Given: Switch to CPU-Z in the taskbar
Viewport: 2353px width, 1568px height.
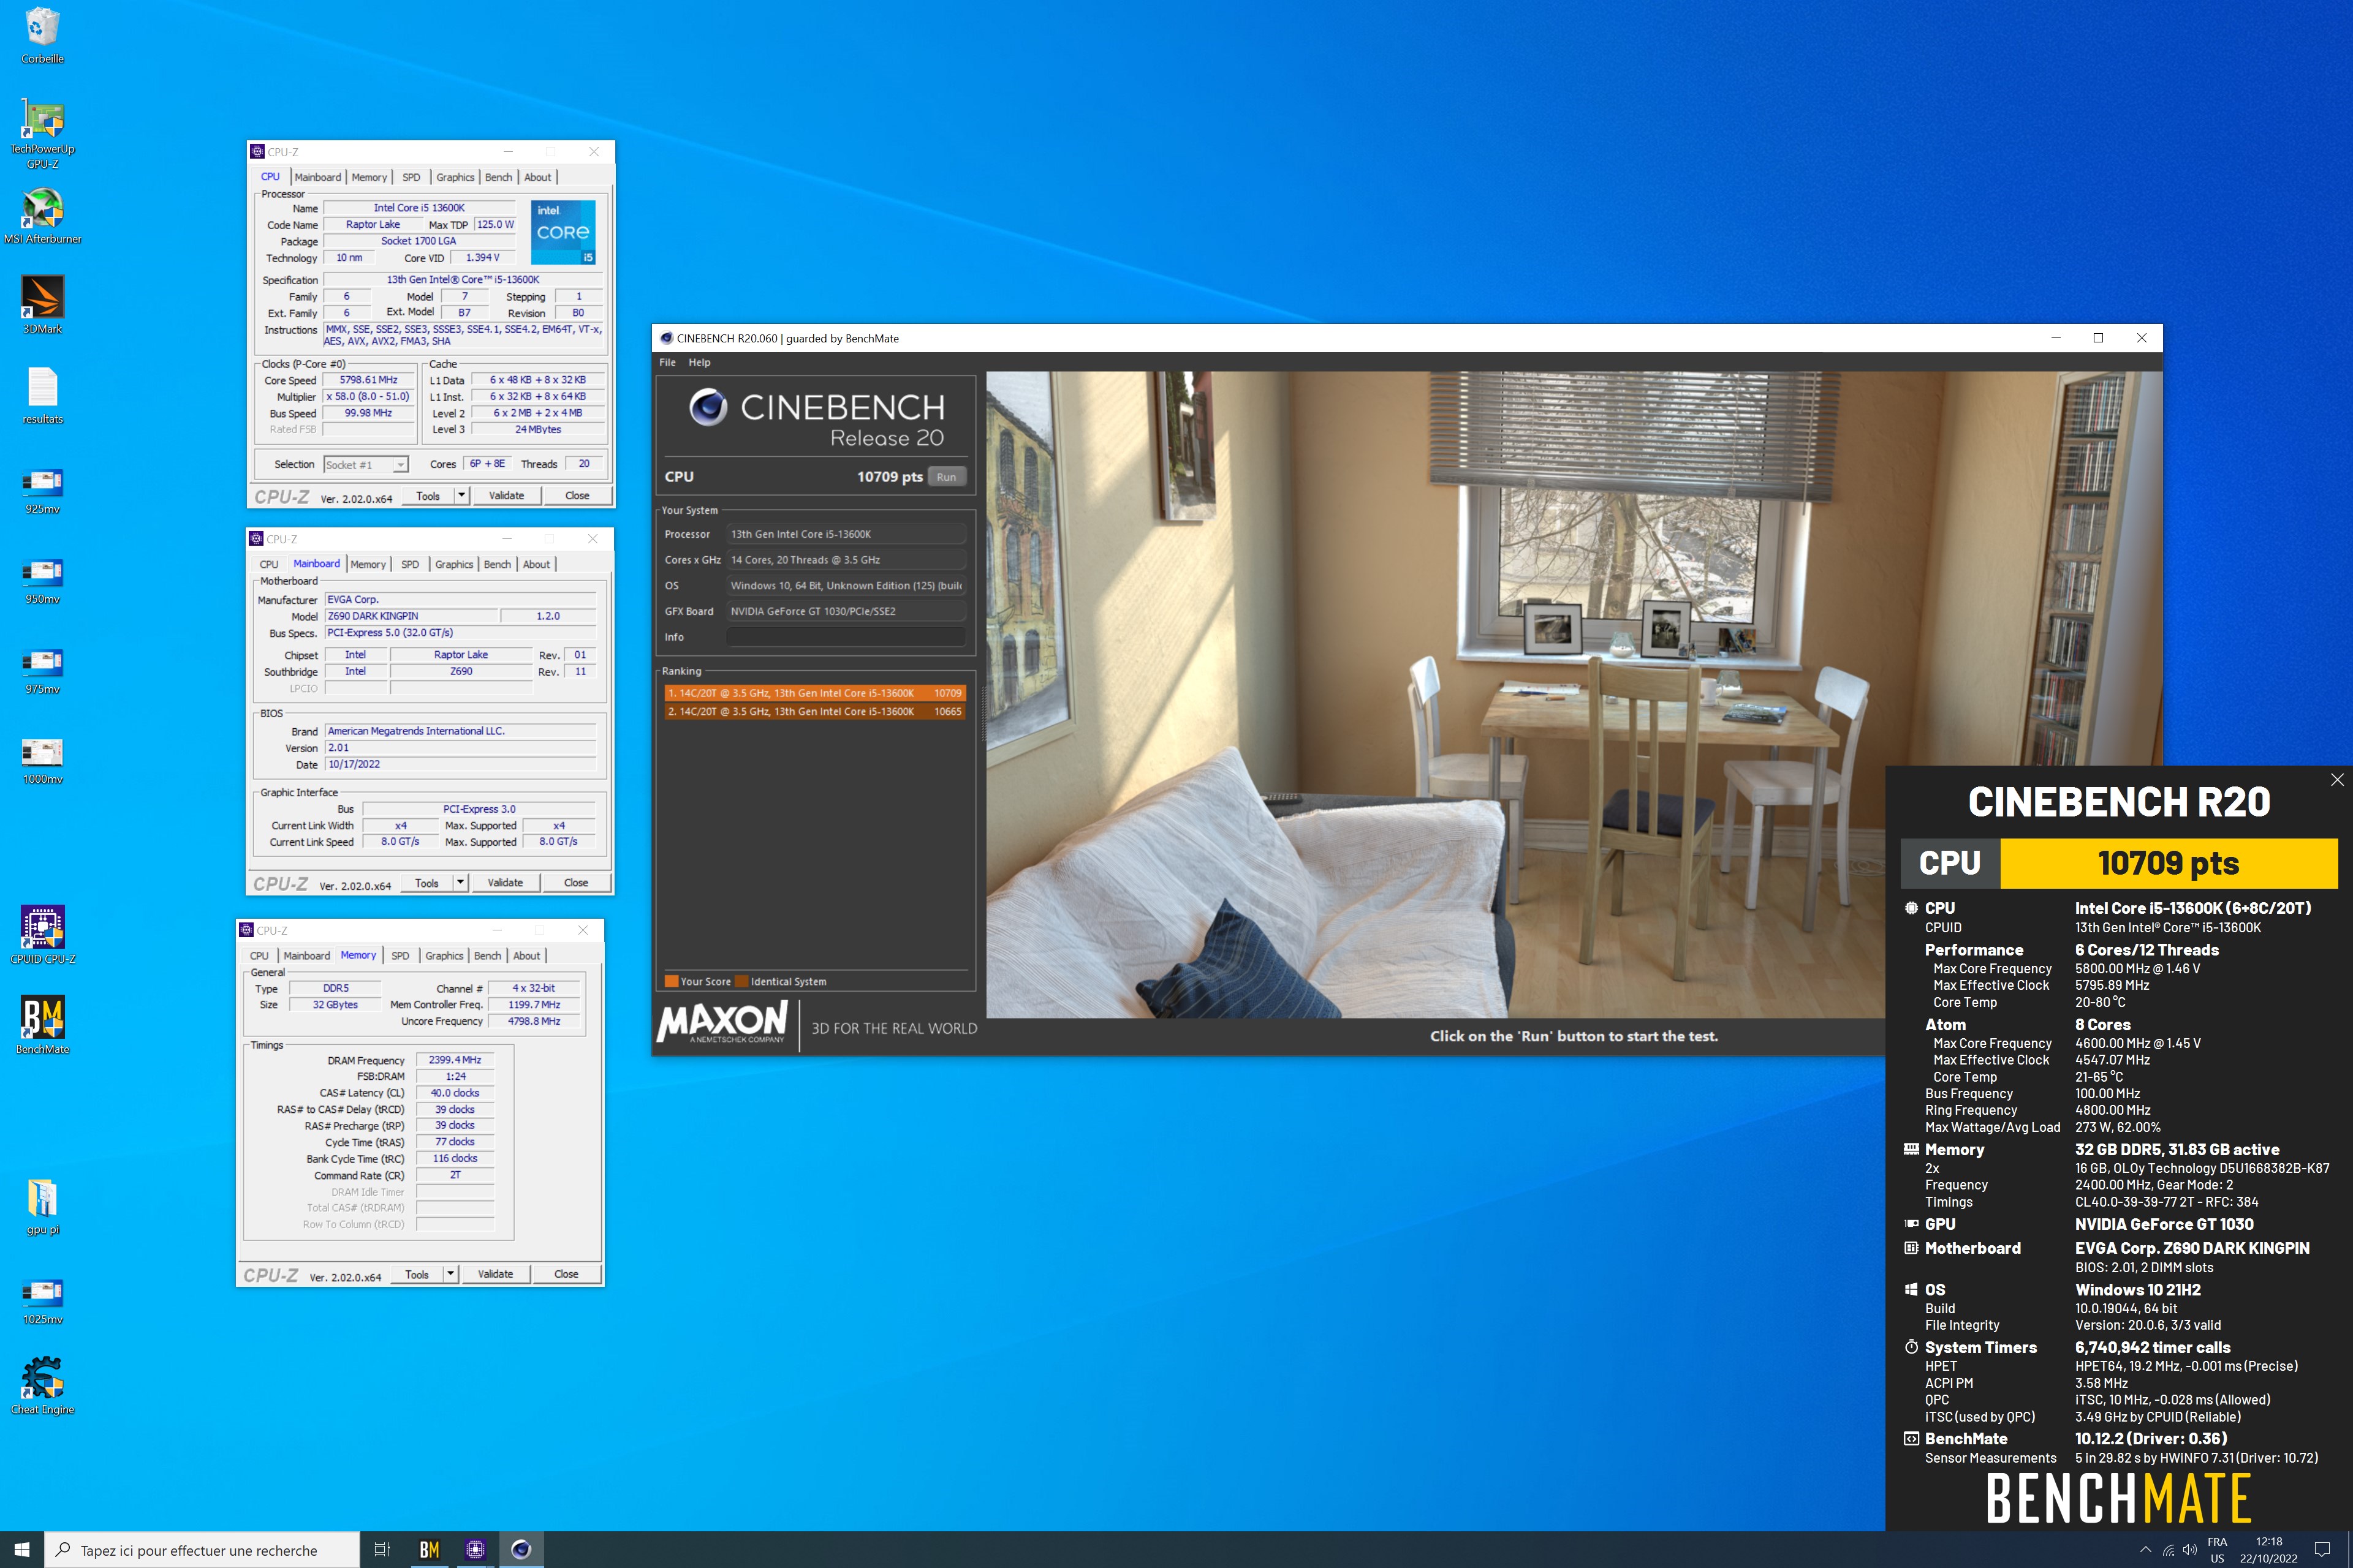Looking at the screenshot, I should tap(476, 1549).
